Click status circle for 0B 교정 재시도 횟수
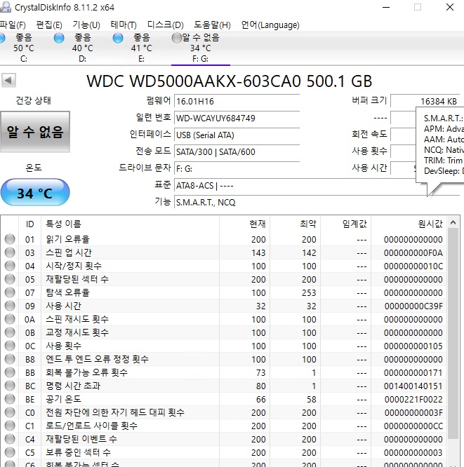The height and width of the screenshot is (467, 464). [x=10, y=332]
